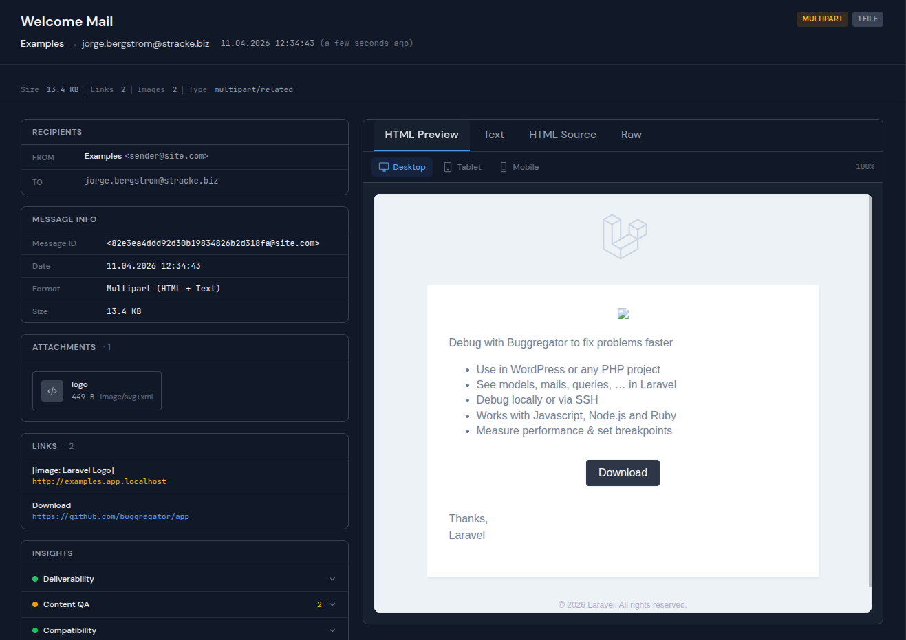This screenshot has width=906, height=640.
Task: Switch preview to Tablet view
Action: tap(462, 166)
